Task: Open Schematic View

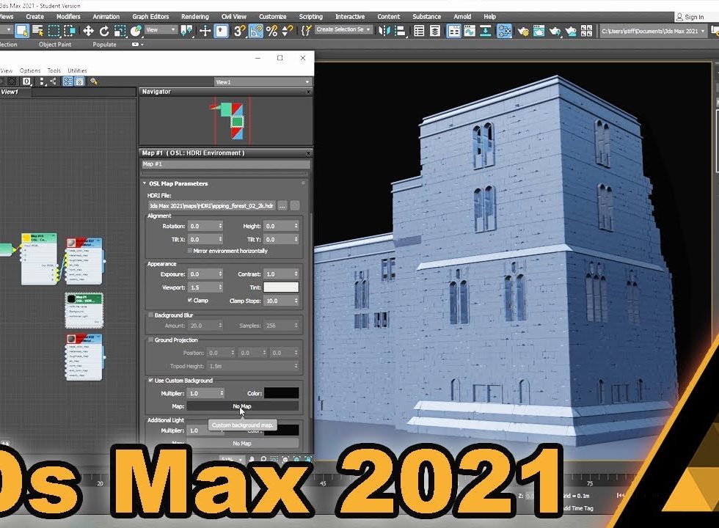Action: (485, 31)
